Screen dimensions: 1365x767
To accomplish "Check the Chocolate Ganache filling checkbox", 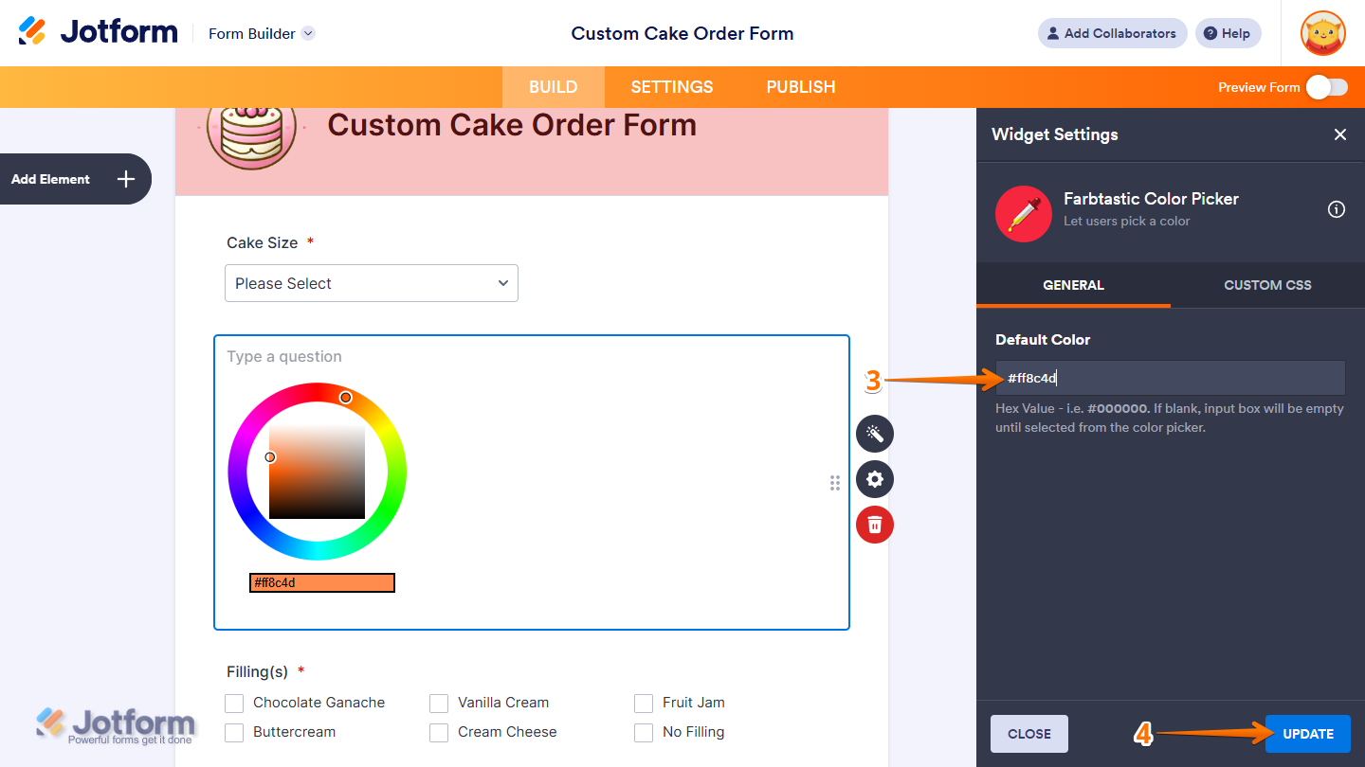I will [x=234, y=703].
